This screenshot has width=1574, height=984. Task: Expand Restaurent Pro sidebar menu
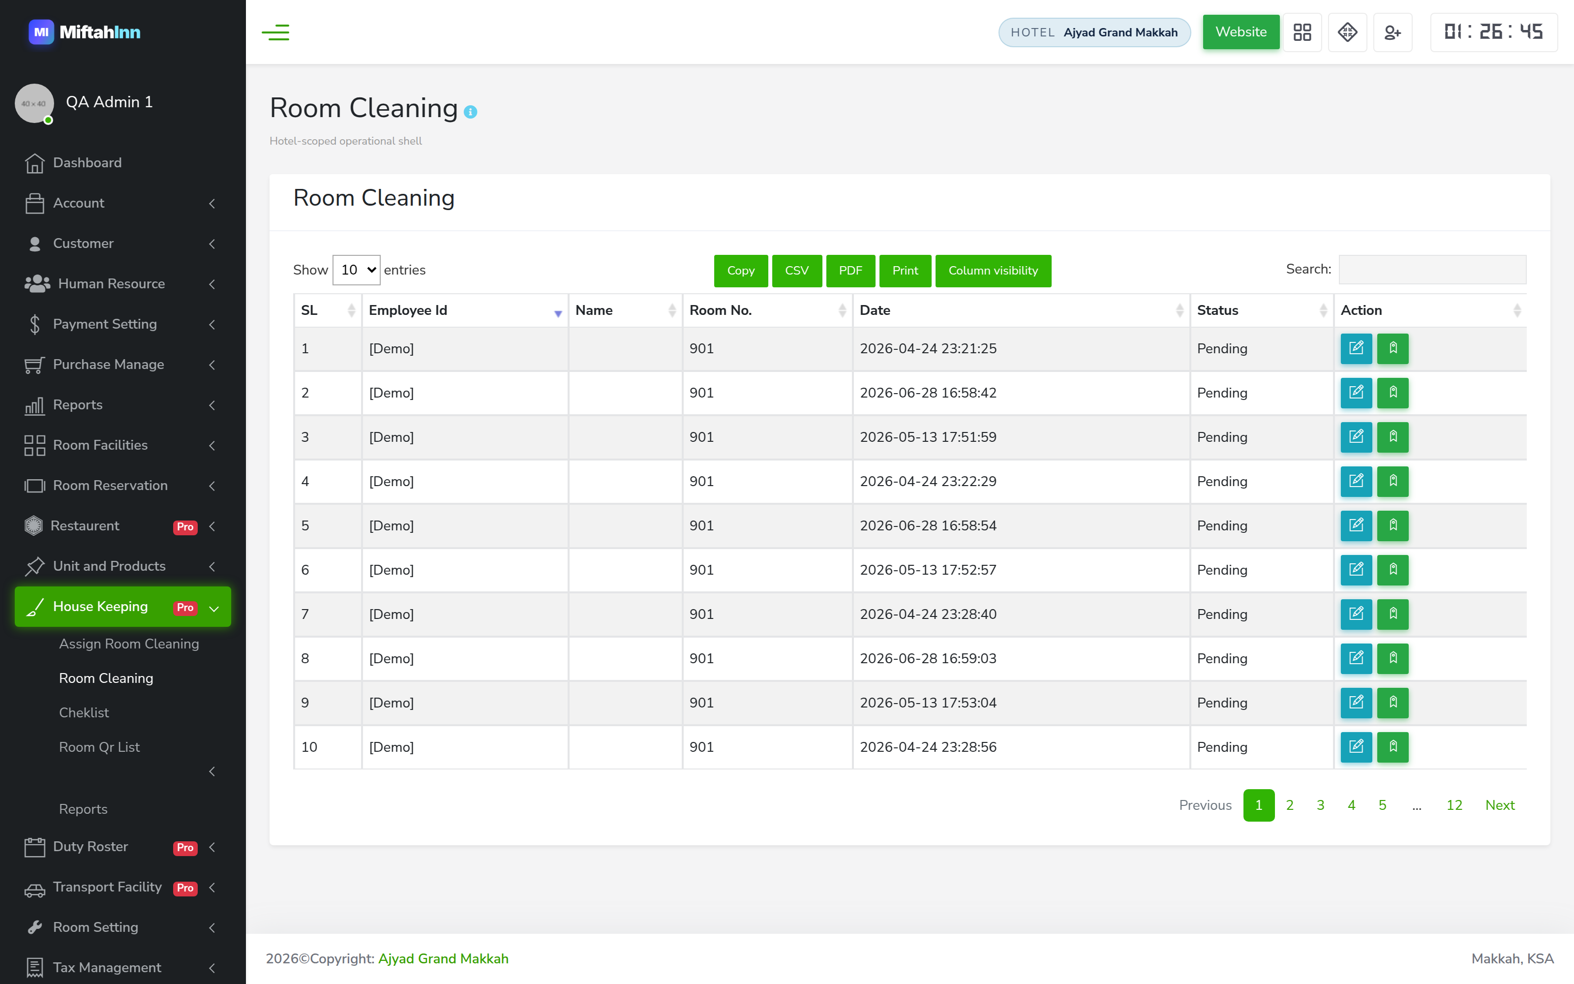(x=123, y=526)
